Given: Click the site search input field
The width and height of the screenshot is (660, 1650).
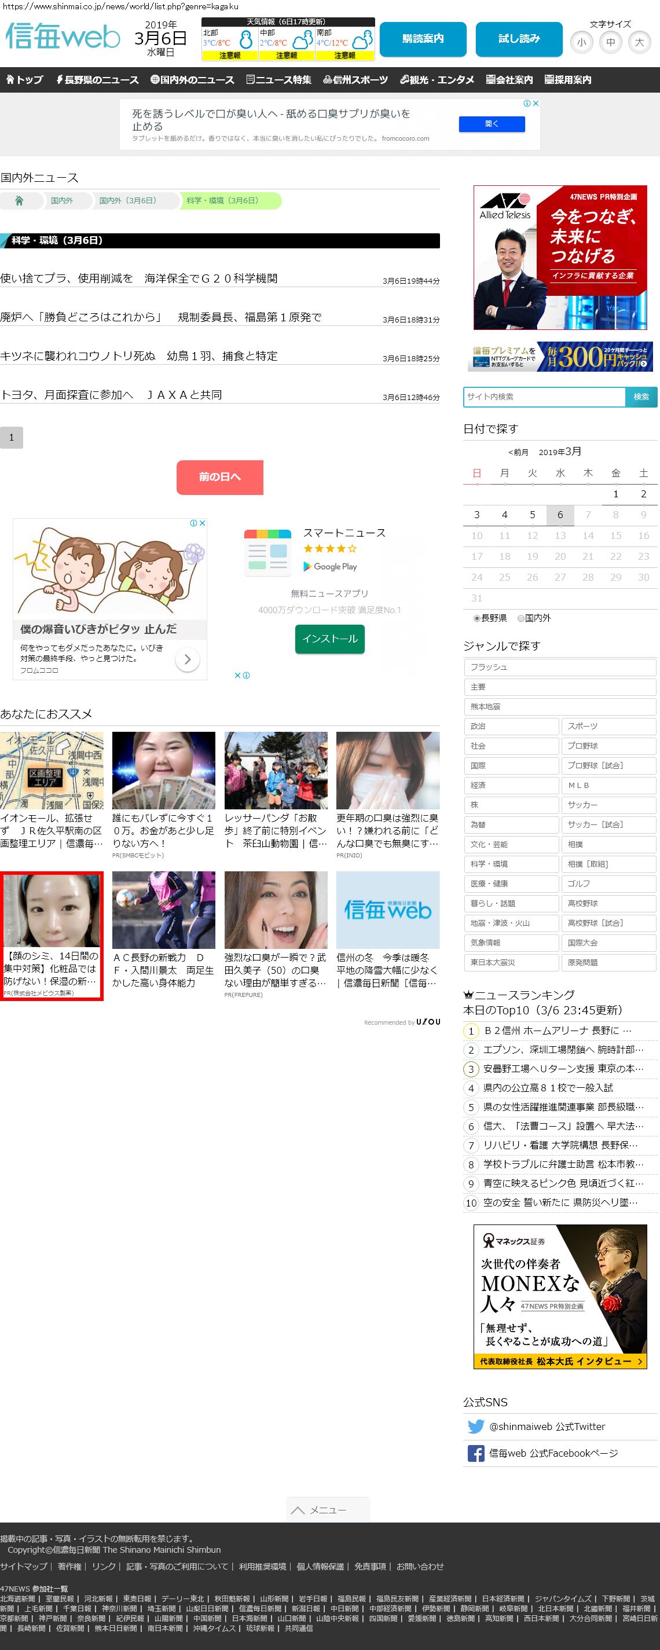Looking at the screenshot, I should click(544, 397).
